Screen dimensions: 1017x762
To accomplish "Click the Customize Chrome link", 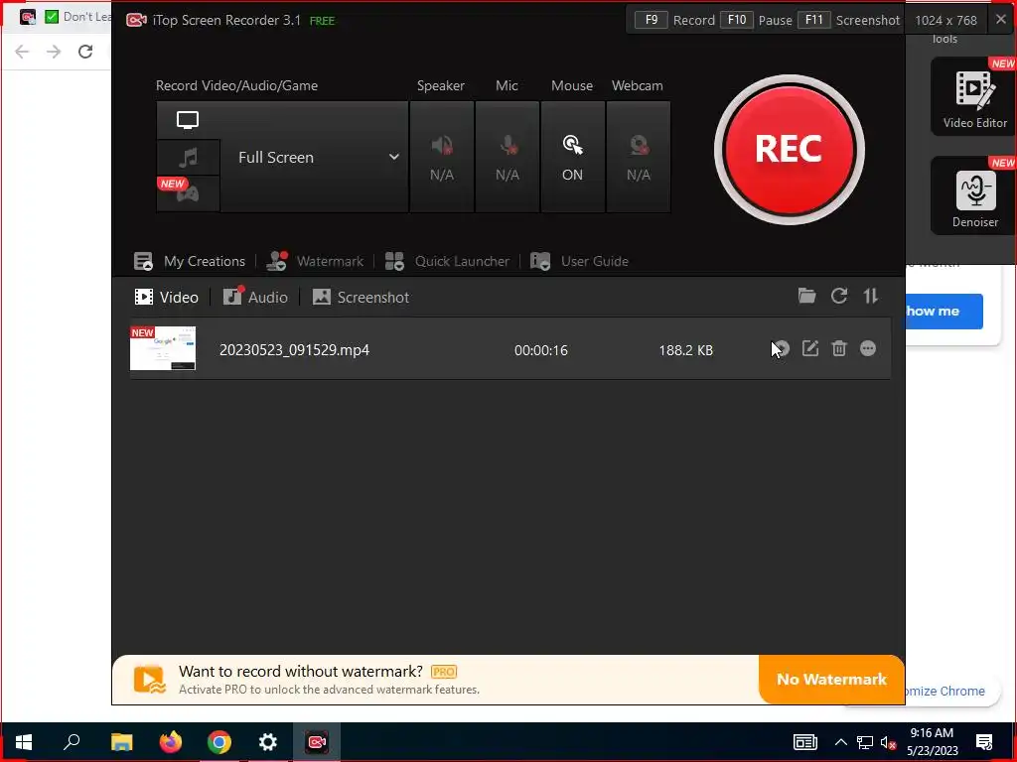I will 944,691.
